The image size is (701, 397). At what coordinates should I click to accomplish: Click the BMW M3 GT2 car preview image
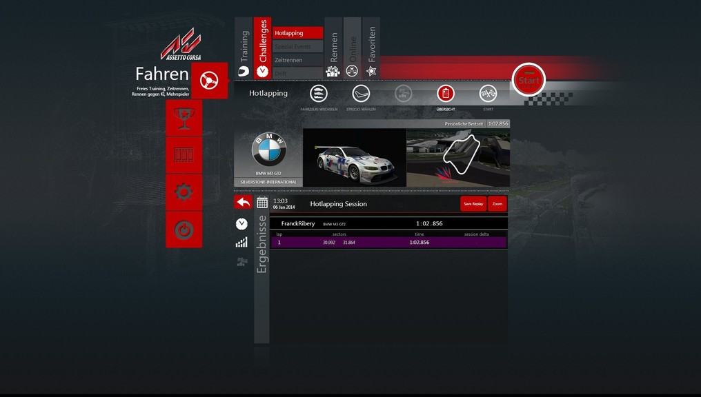click(x=355, y=158)
